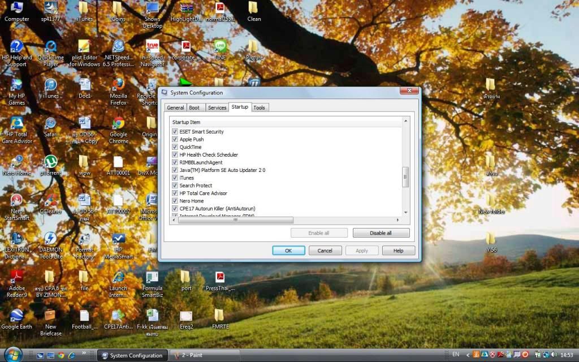Switch to the Boot tab
This screenshot has height=362, width=579.
pyautogui.click(x=195, y=107)
